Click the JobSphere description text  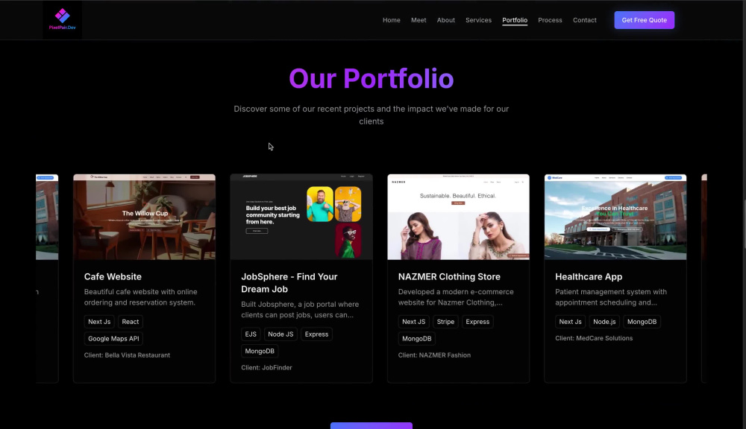[300, 309]
